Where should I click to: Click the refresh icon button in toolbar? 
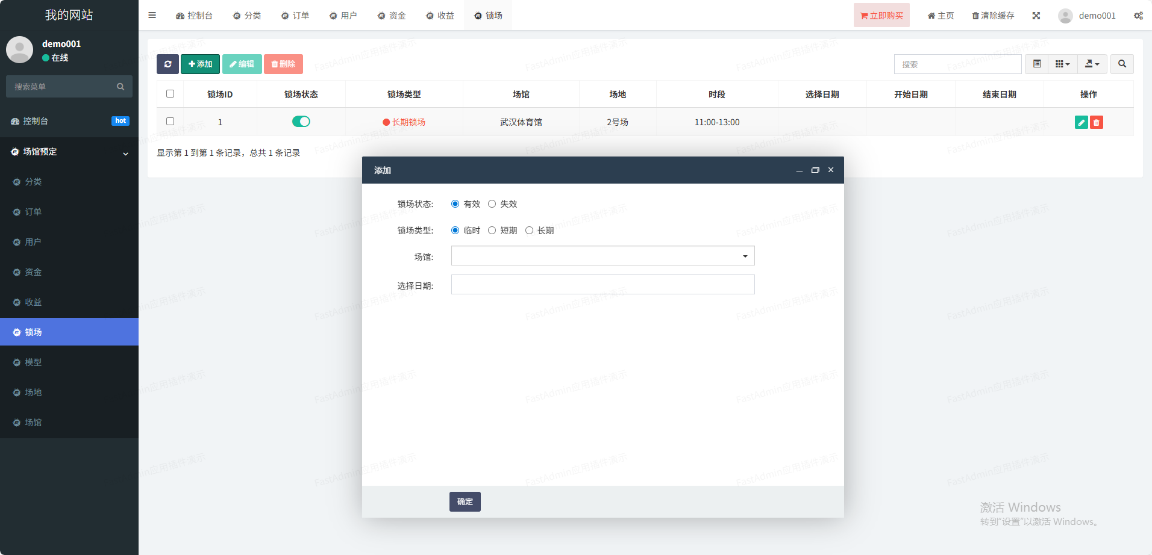pyautogui.click(x=167, y=64)
